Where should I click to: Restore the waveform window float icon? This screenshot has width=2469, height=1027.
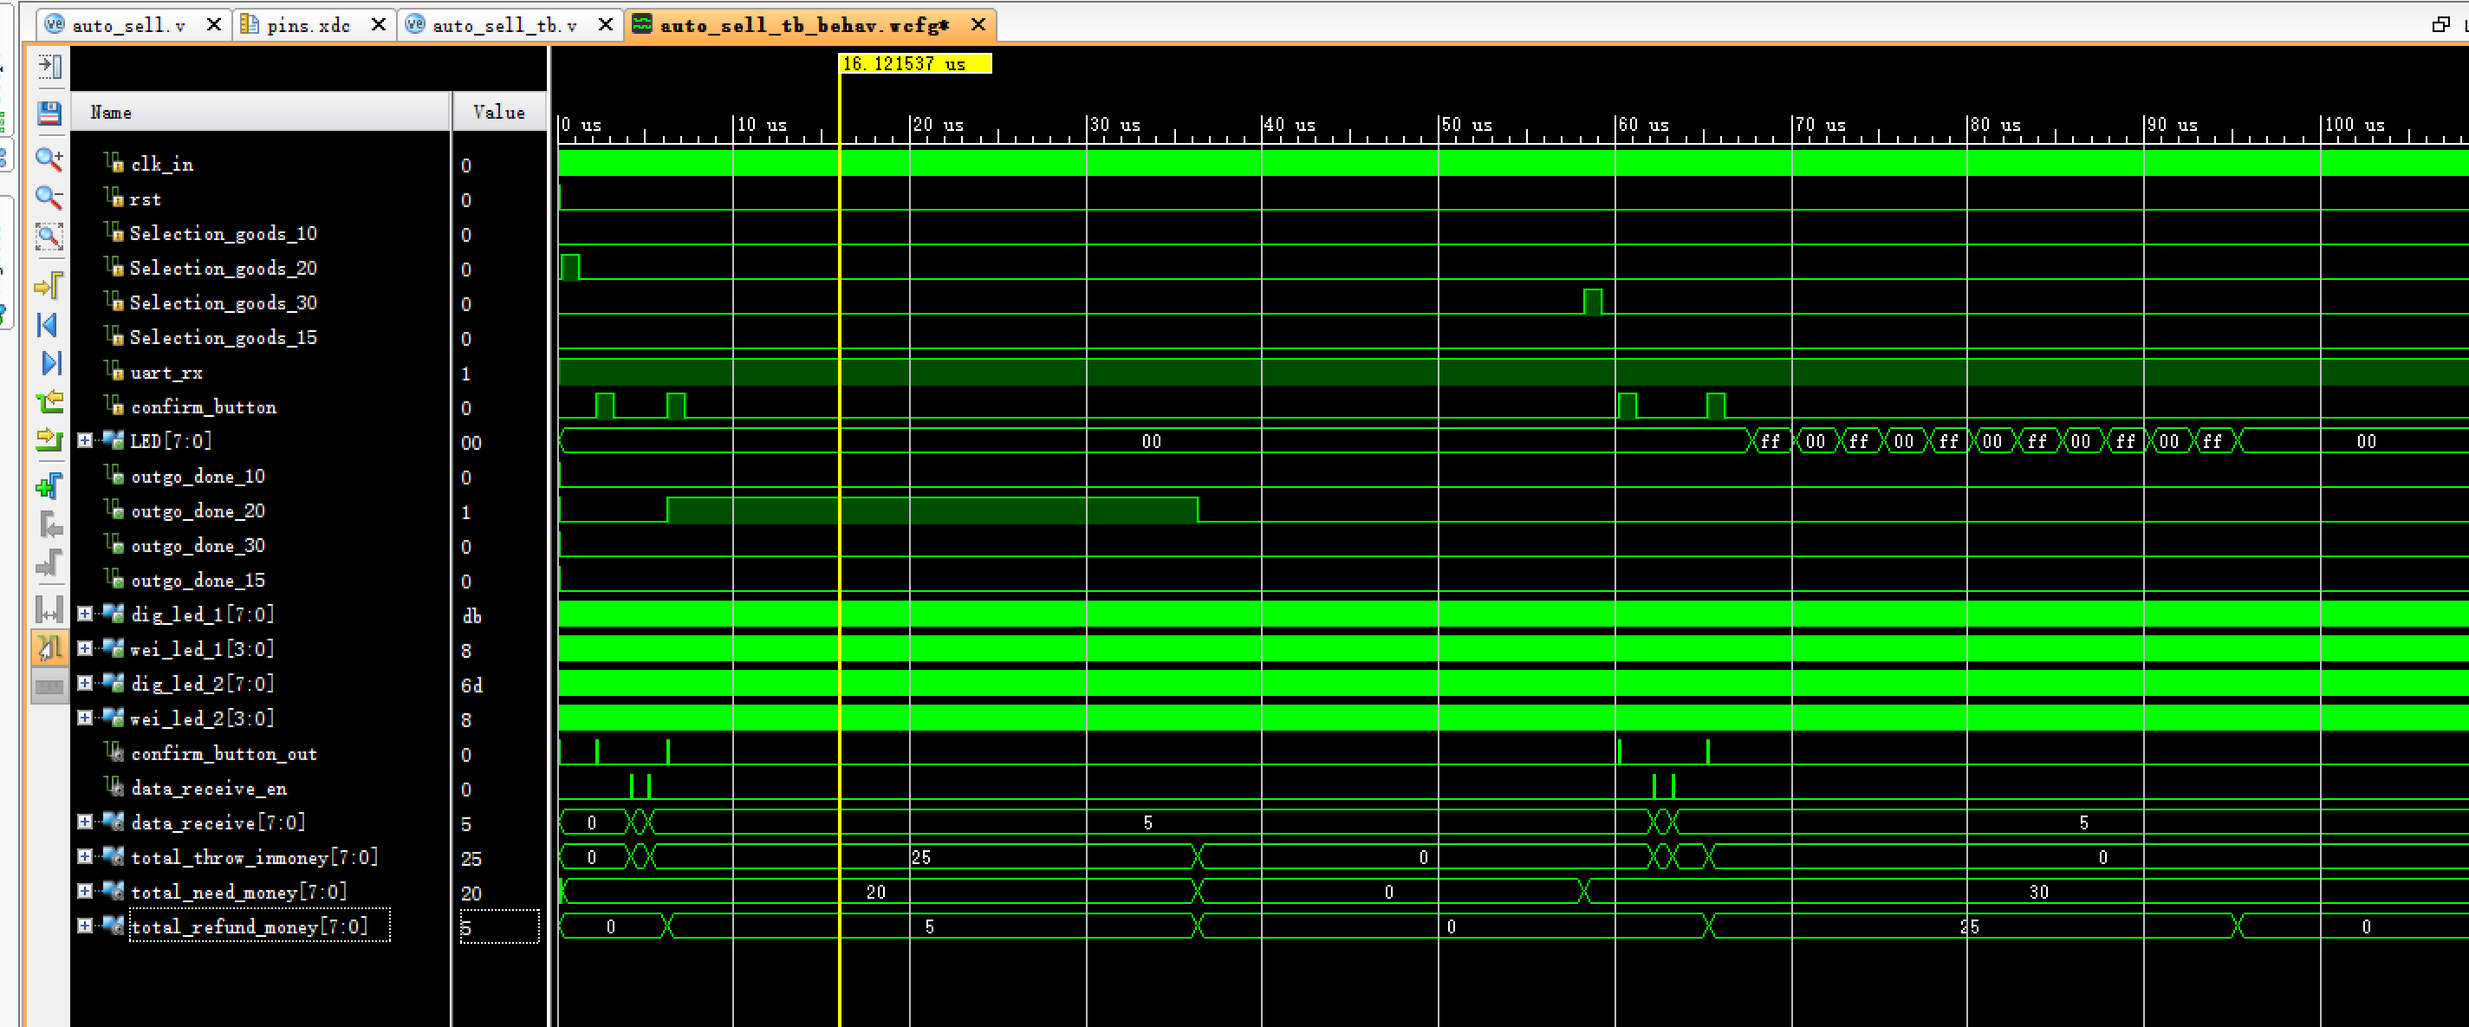[x=2440, y=24]
